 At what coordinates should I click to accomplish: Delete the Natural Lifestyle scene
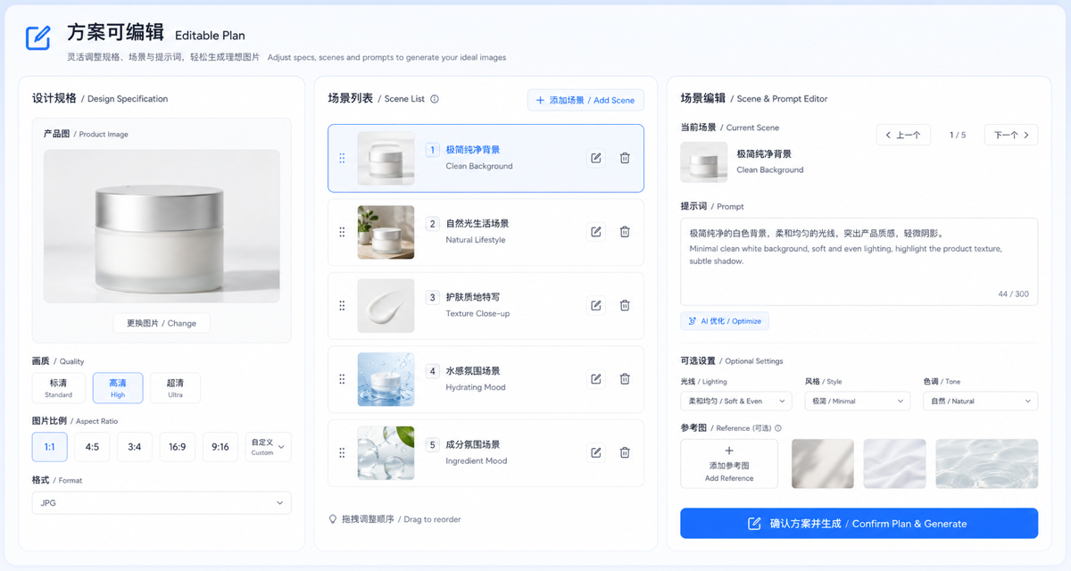[x=625, y=232]
